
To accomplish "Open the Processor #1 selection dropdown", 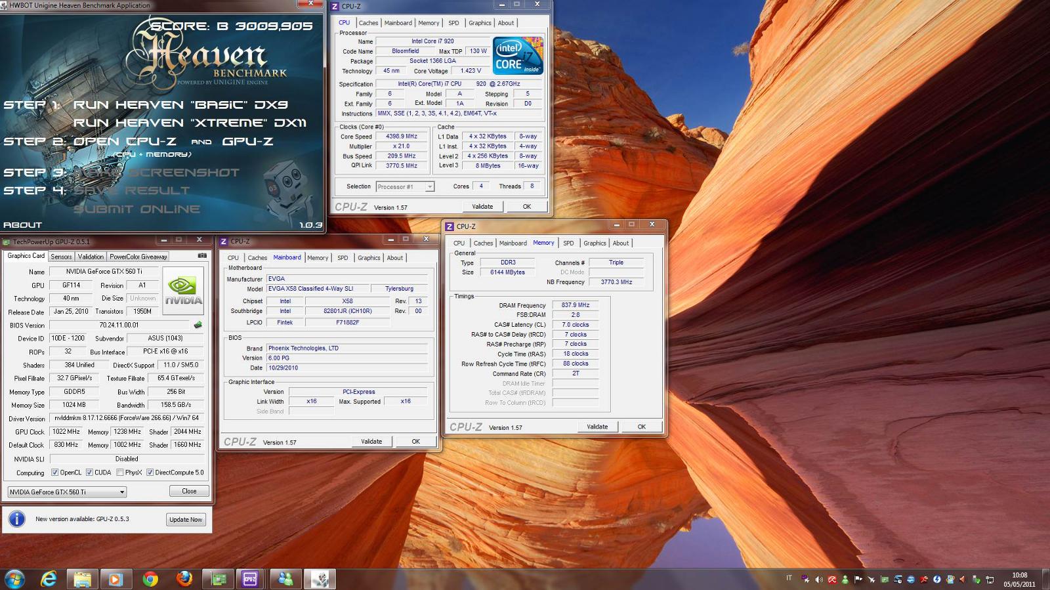I will coord(405,186).
